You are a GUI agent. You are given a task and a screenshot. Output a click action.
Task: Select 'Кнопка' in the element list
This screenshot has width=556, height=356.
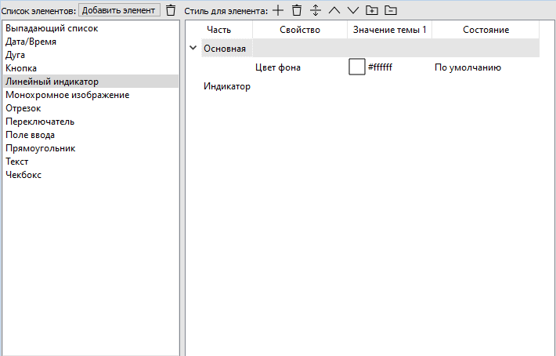tap(21, 68)
